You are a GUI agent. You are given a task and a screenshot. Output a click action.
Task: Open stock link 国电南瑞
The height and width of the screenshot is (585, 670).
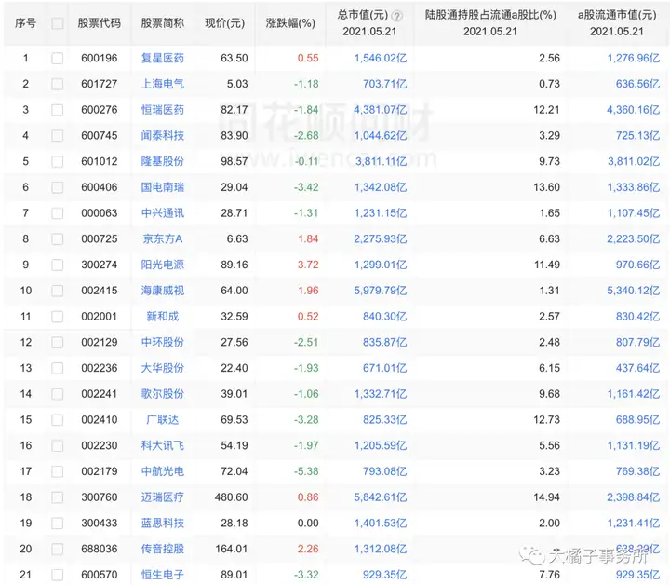click(x=162, y=187)
